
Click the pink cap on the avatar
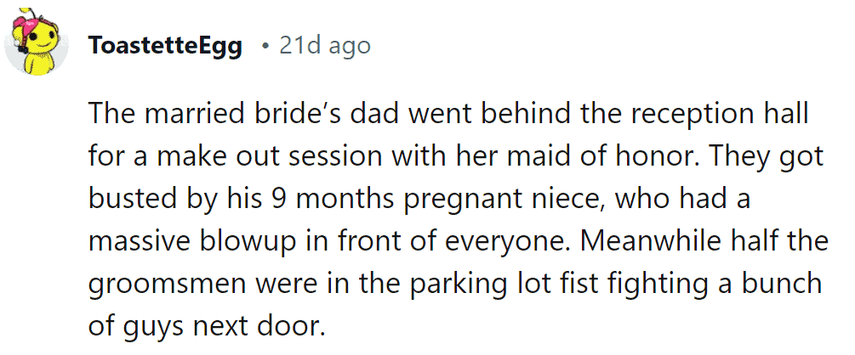click(x=25, y=24)
